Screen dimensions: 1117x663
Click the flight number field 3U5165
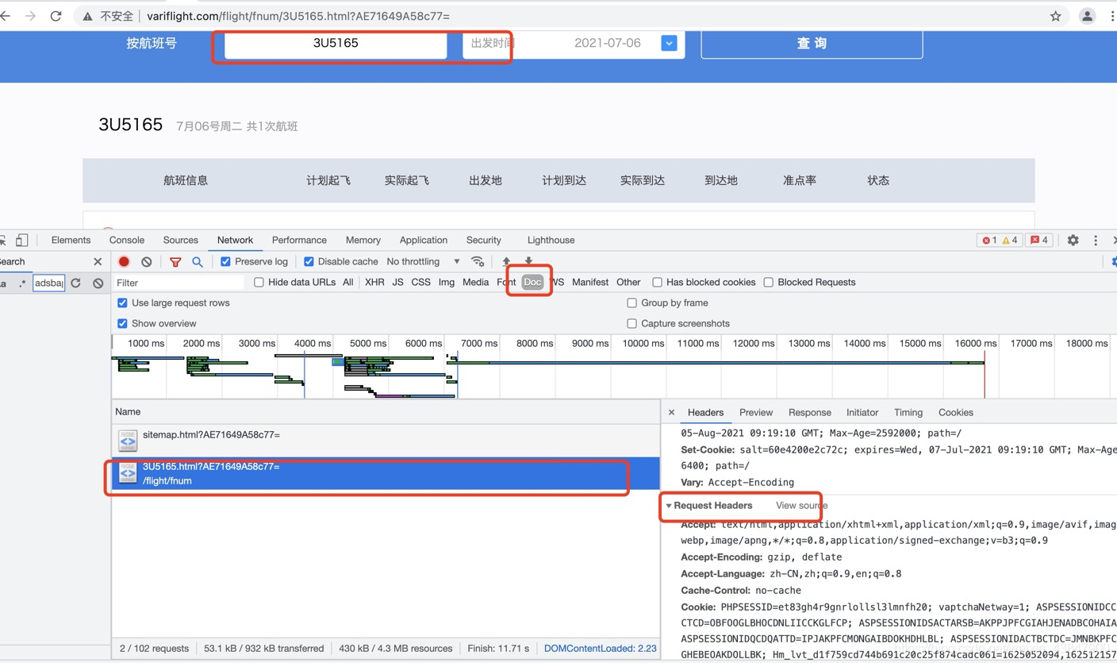click(x=336, y=43)
